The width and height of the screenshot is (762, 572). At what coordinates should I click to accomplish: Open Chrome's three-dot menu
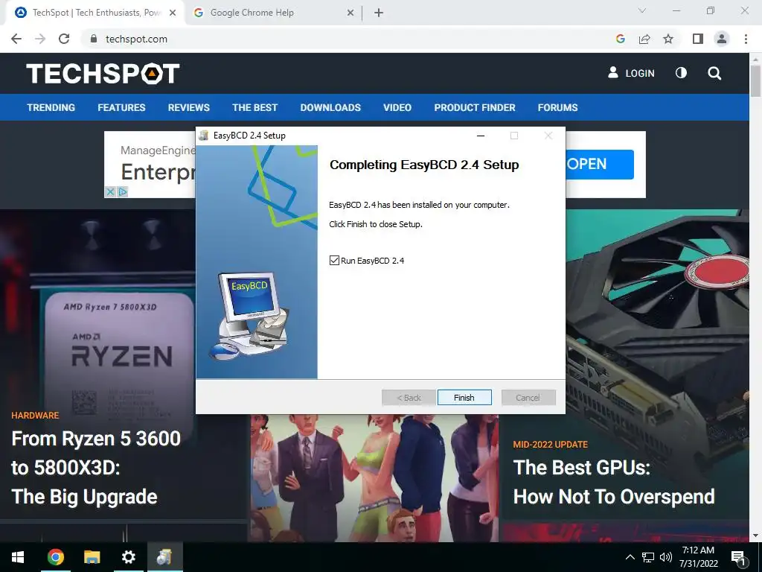click(746, 39)
